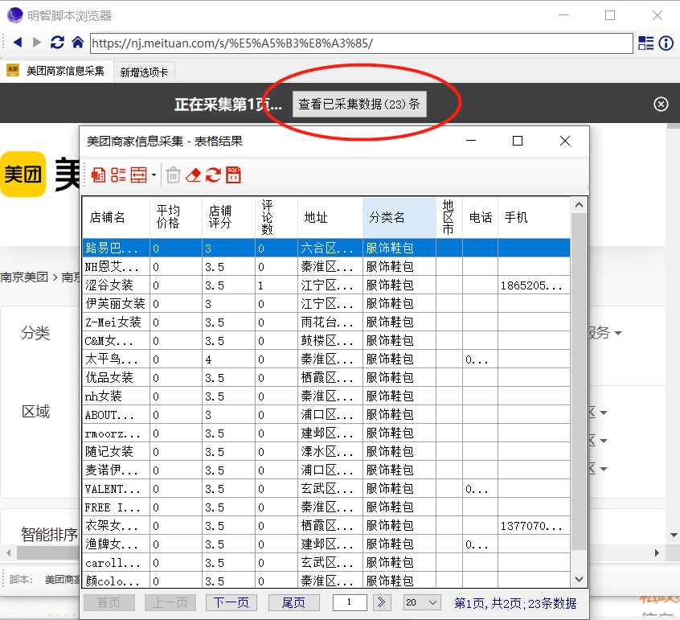Click the page's horizontal scrollbar right arrow
Screen dimensions: 680x620
pos(657,552)
